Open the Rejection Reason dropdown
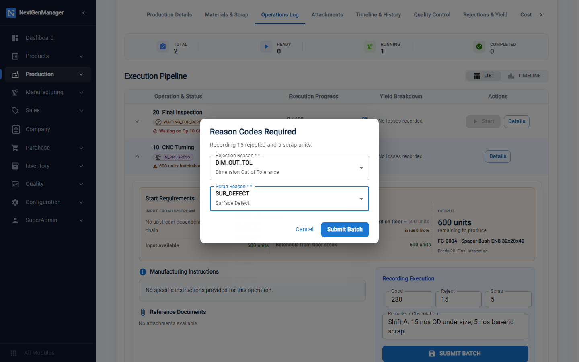This screenshot has height=362, width=579. pyautogui.click(x=289, y=168)
